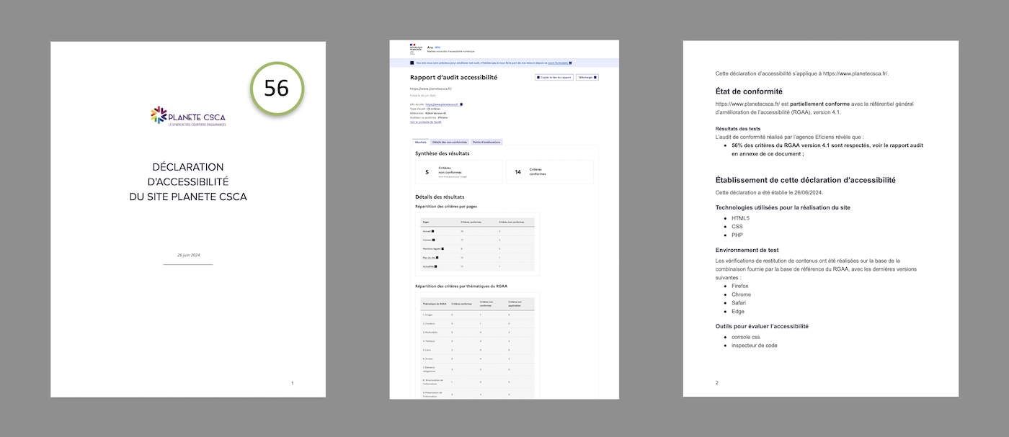Viewport: 1009px width, 437px height.
Task: Open the "Points d'améliorations" tab
Action: [486, 142]
